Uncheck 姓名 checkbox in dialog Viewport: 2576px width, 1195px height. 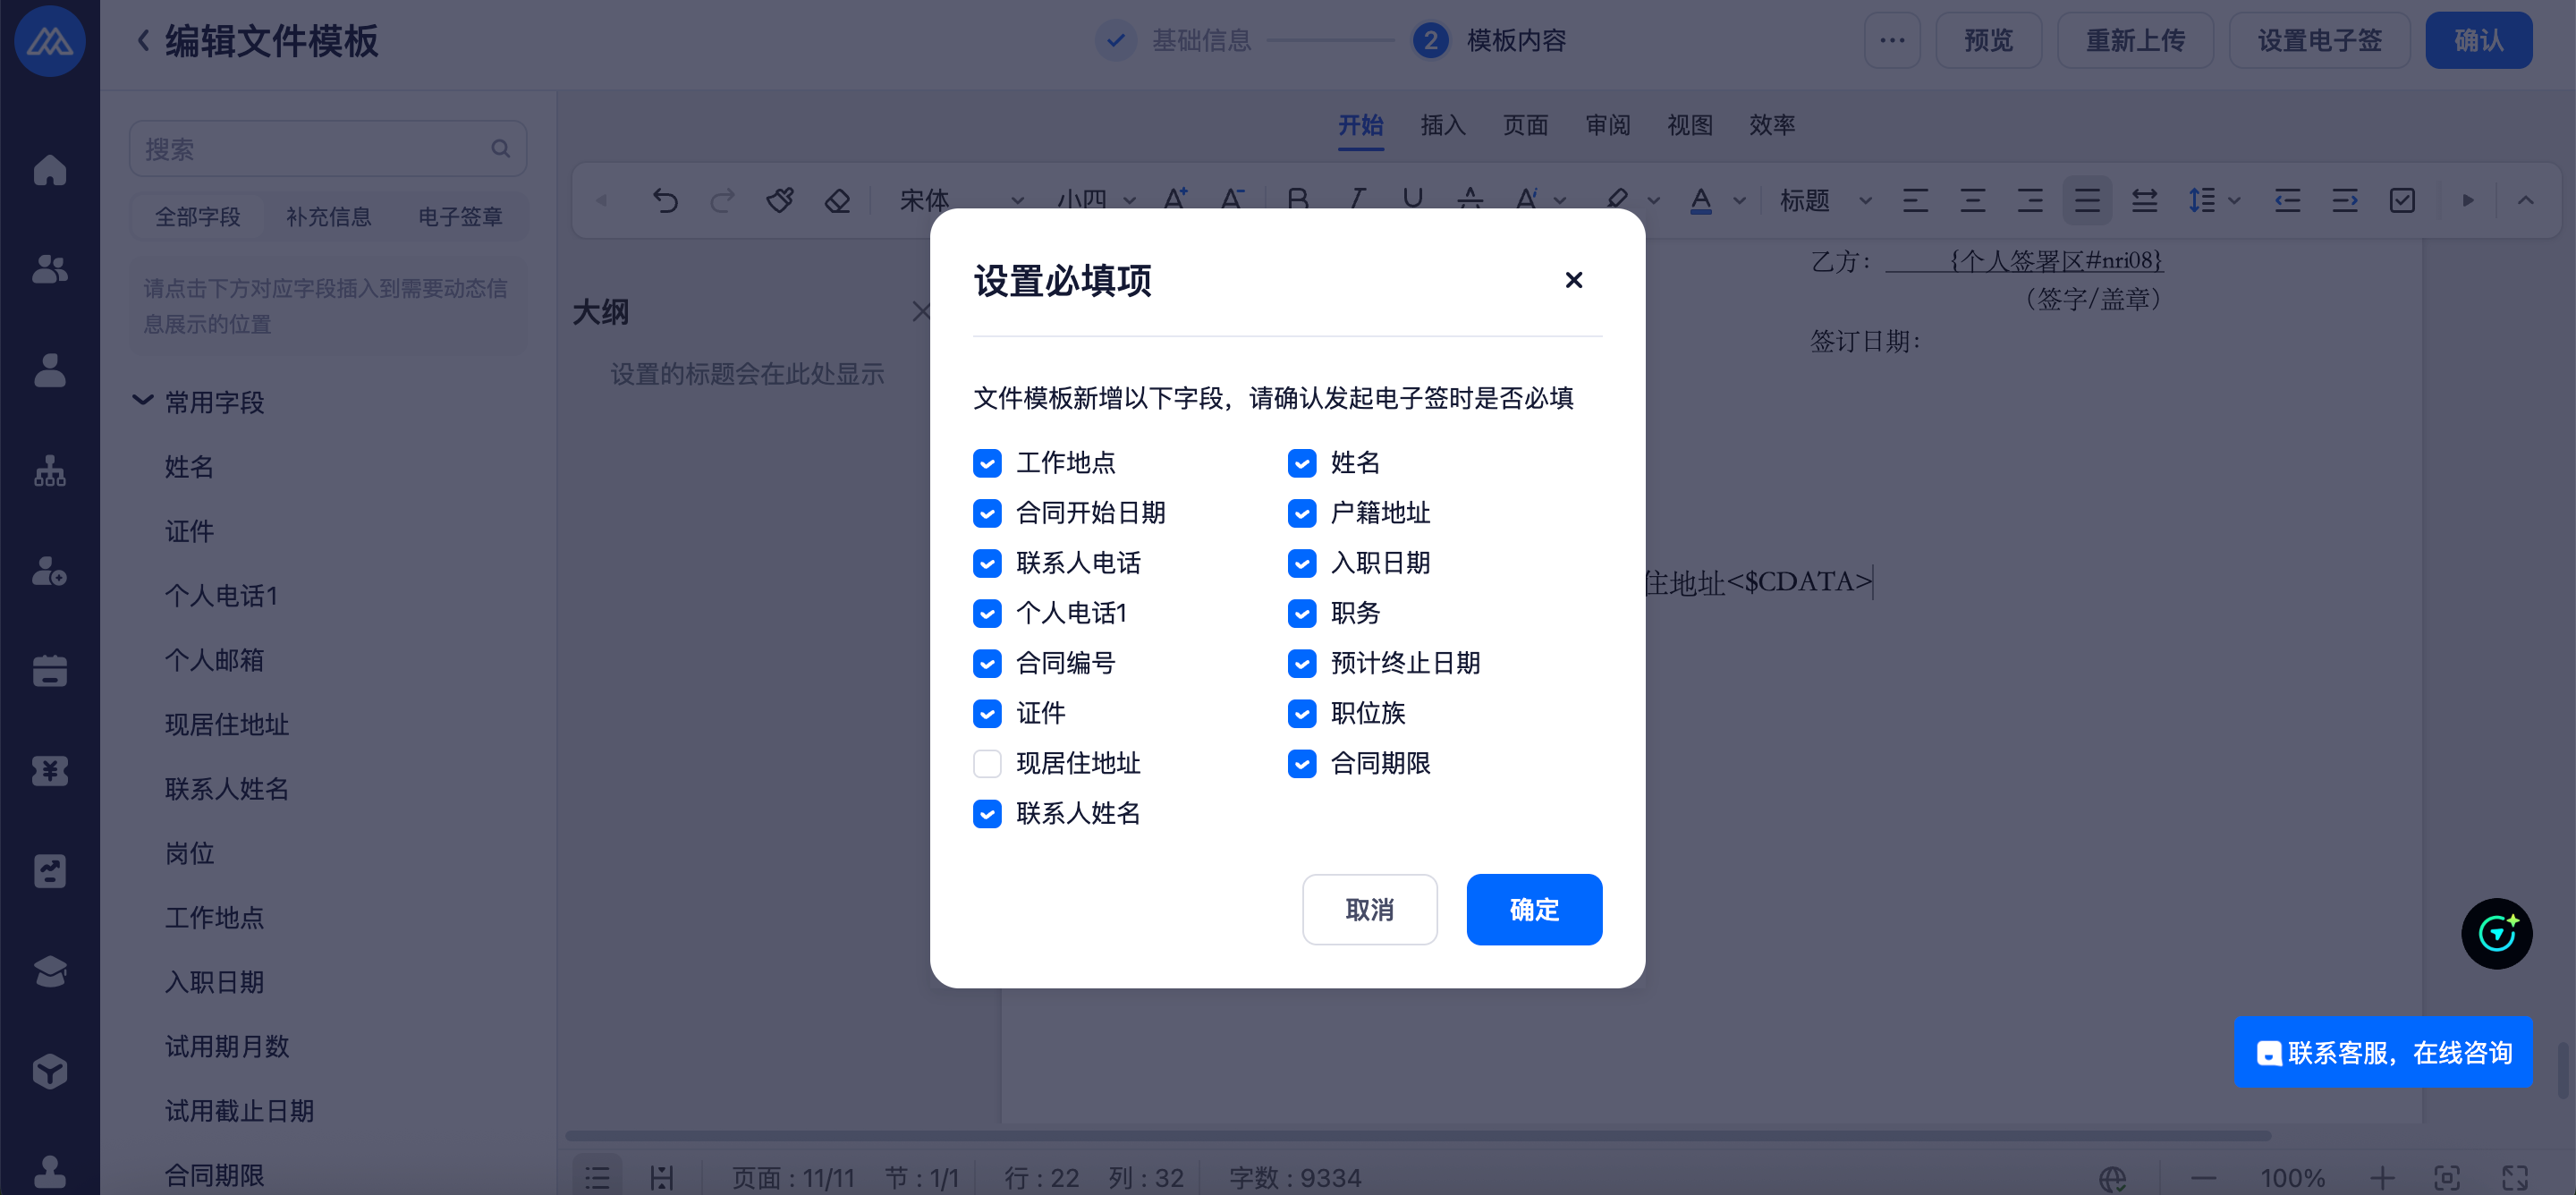[1302, 463]
